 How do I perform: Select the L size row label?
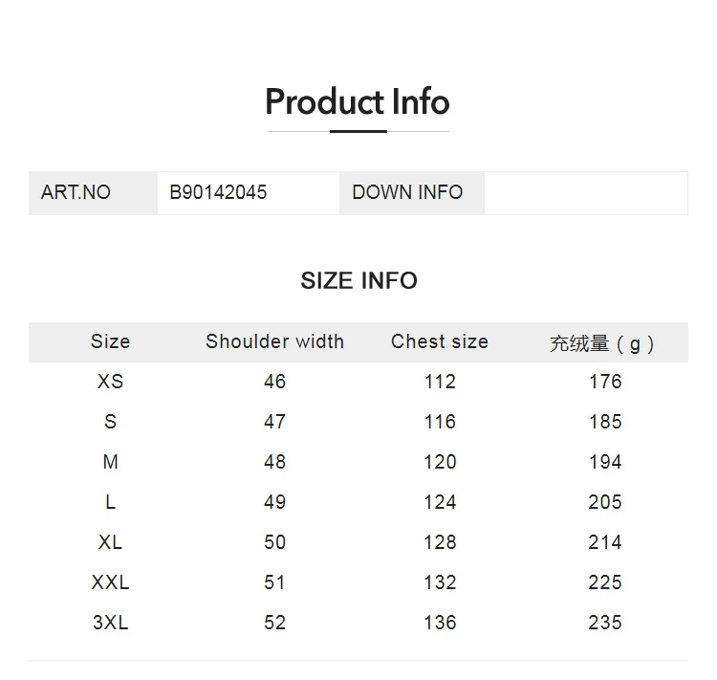click(x=110, y=502)
